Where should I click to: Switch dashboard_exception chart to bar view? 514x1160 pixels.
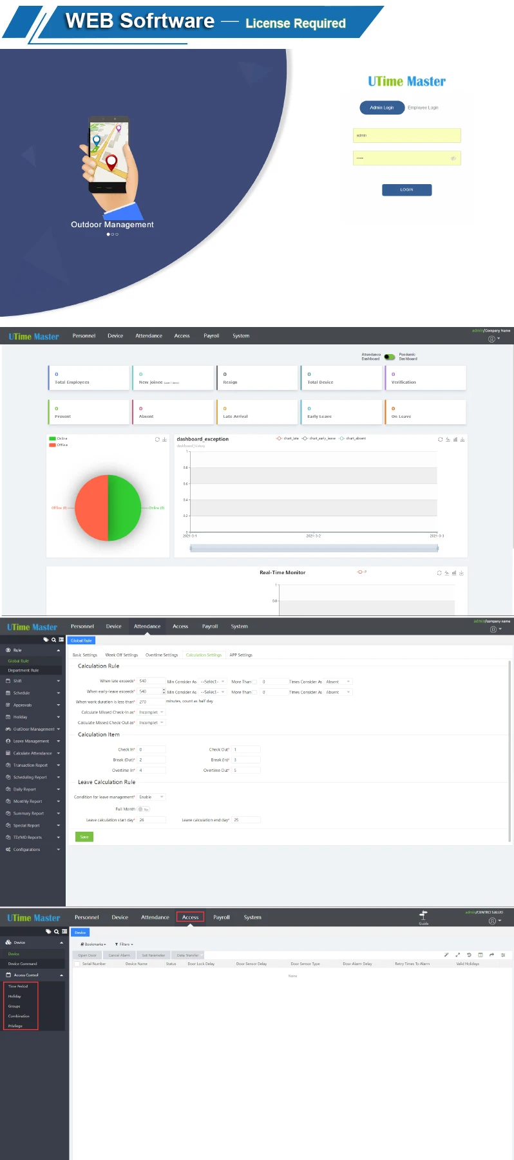tap(455, 440)
